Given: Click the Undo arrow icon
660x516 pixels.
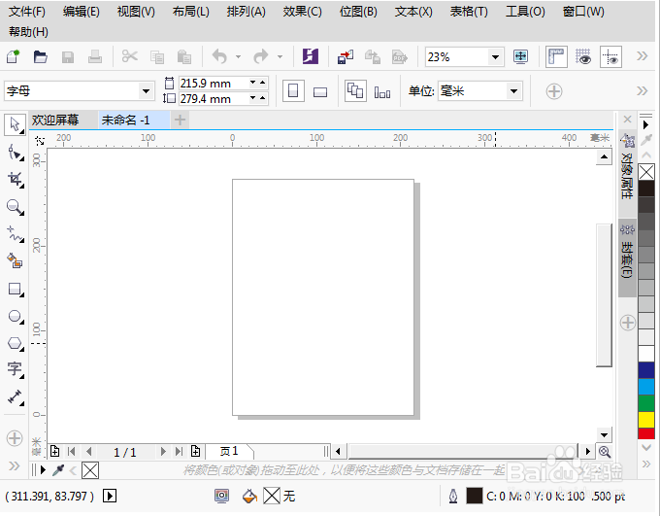Looking at the screenshot, I should coord(219,56).
